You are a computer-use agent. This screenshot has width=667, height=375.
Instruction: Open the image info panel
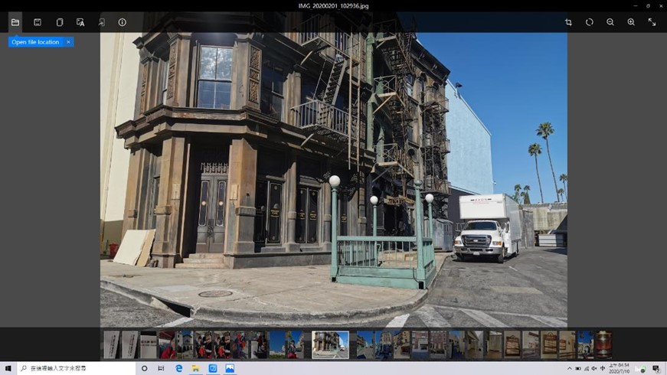pyautogui.click(x=122, y=22)
